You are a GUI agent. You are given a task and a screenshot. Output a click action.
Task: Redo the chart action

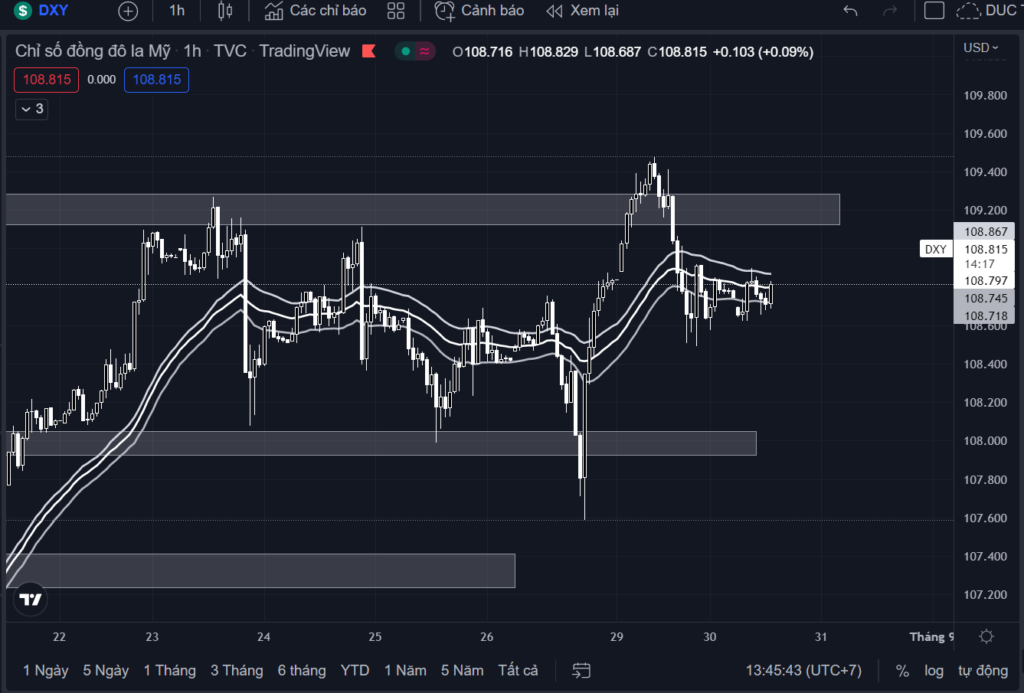coord(890,11)
